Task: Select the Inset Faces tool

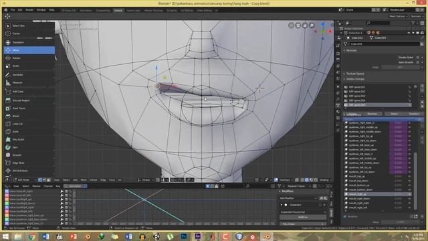Action: point(29,108)
